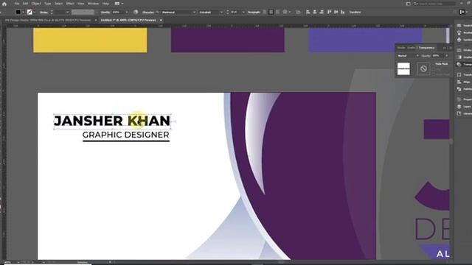
Task: Click the Recolor Artwork globe icon
Action: point(136,12)
